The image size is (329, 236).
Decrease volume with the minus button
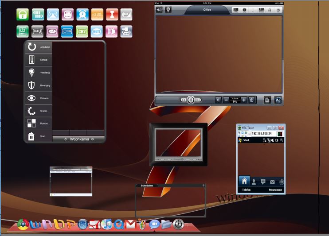[x=226, y=100]
